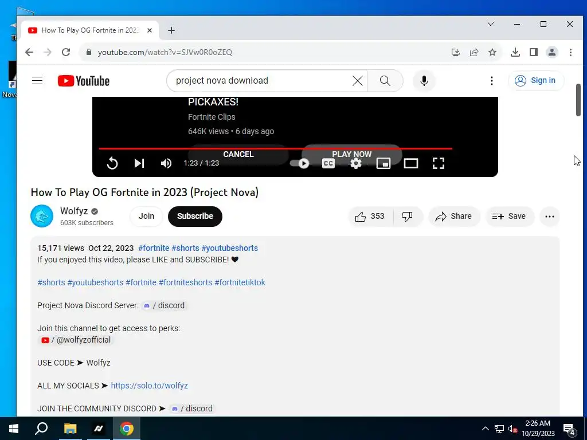Share the video

pos(454,216)
